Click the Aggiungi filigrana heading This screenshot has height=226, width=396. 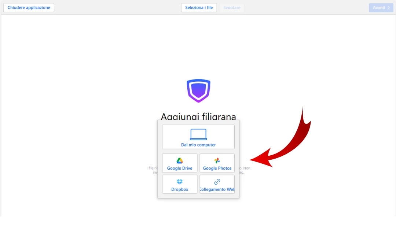coord(198,115)
